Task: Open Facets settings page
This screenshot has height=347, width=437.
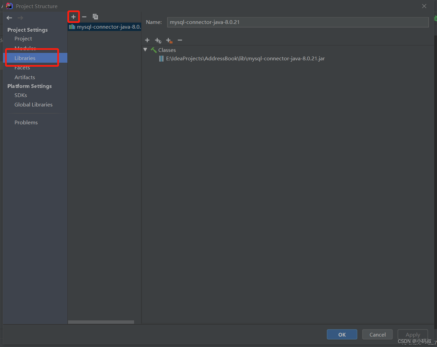Action: click(22, 68)
